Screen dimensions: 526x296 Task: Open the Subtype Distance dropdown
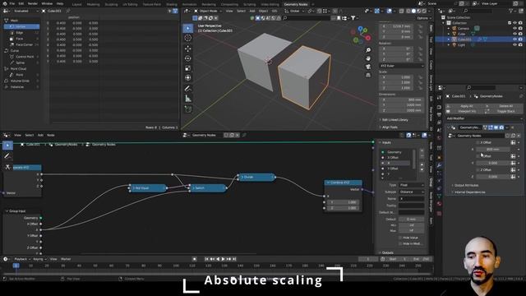point(411,192)
